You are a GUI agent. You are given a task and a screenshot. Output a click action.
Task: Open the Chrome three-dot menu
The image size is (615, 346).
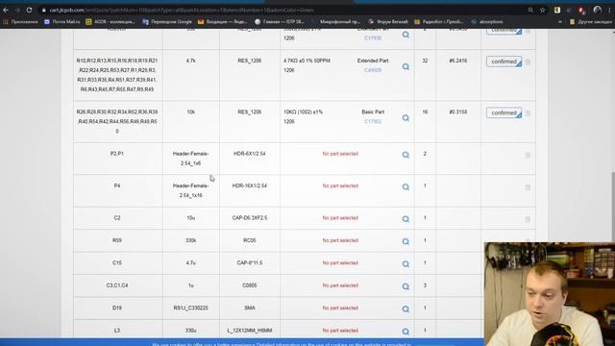[x=609, y=11]
